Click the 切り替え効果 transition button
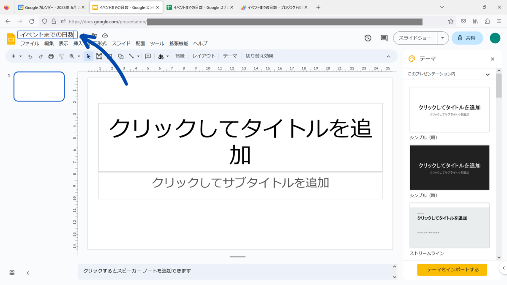 (x=259, y=56)
